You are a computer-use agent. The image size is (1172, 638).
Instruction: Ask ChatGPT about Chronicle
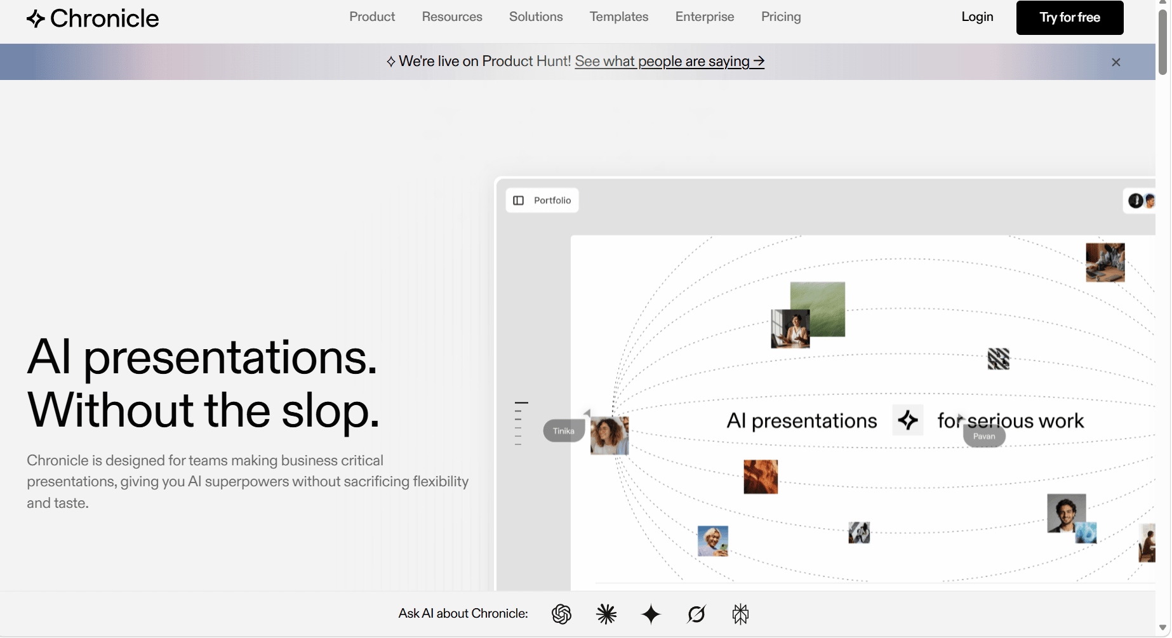point(561,614)
